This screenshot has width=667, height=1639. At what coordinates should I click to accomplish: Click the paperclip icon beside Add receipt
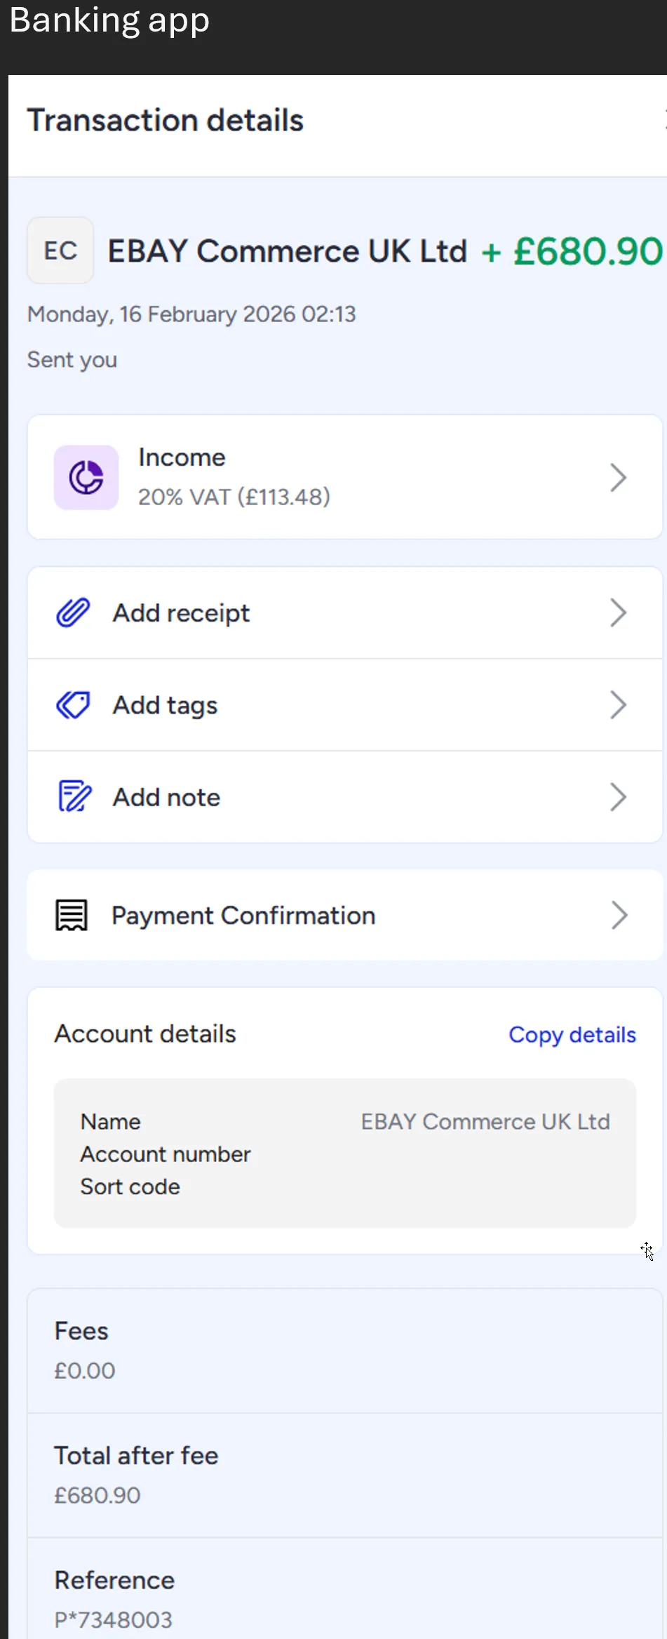click(73, 612)
